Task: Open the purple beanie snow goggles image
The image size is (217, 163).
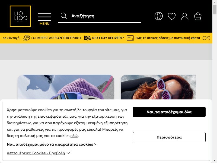Action: [66, 87]
